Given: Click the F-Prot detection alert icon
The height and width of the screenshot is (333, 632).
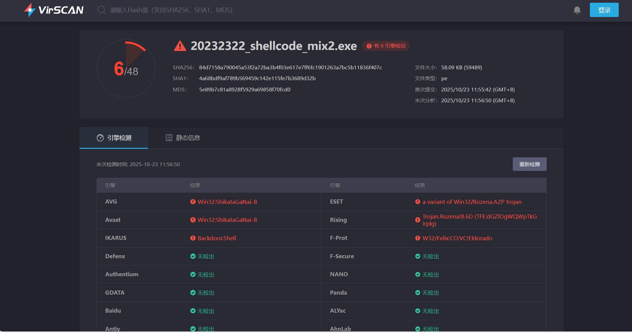Looking at the screenshot, I should click(418, 238).
